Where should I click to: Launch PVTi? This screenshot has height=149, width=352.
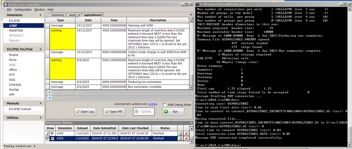12,75
